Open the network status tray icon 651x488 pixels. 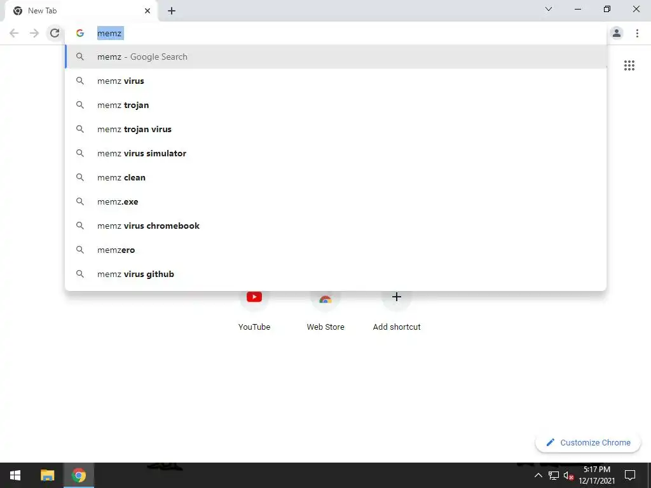pos(554,475)
